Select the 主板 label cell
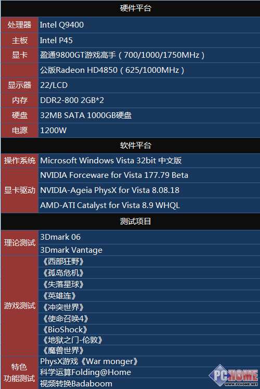 click(20, 41)
